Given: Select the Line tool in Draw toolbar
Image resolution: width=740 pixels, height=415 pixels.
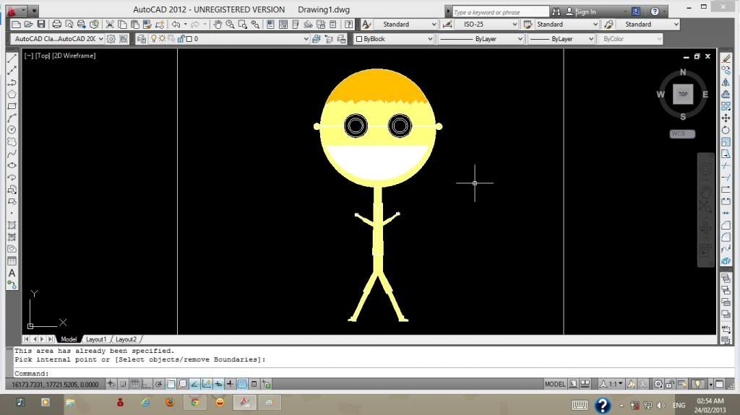Looking at the screenshot, I should click(12, 58).
